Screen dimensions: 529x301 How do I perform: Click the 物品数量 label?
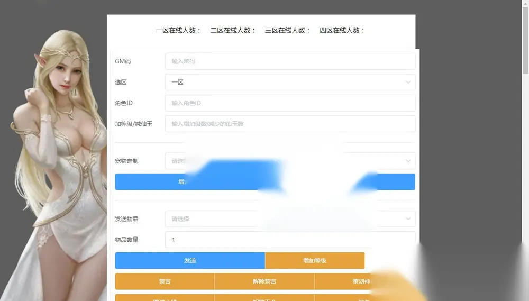(126, 240)
